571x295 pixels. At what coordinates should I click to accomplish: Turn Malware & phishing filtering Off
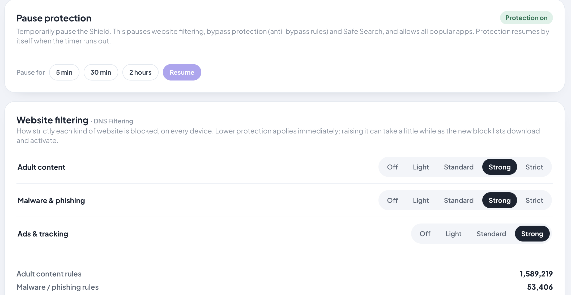pos(392,200)
